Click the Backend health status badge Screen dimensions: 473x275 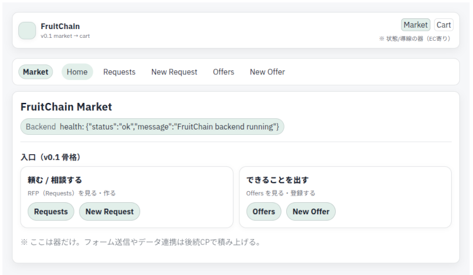tap(152, 127)
